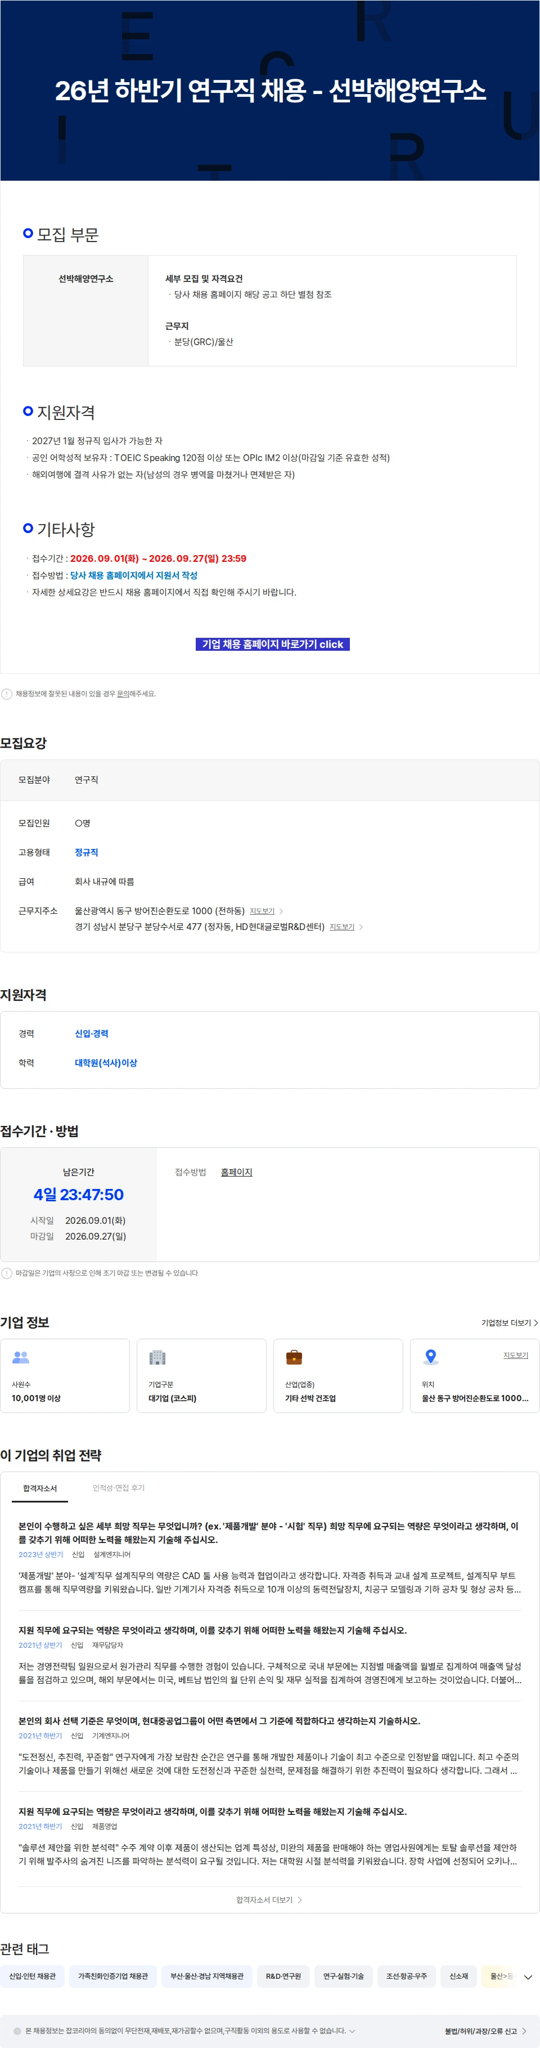Click remaining time countdown 4일 23:47:50
Screen dimensions: 540x2048
79,1194
